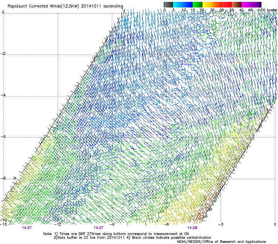Select the blue 10-15 knots color segment
Screen dimensions: 278x244
188,5
